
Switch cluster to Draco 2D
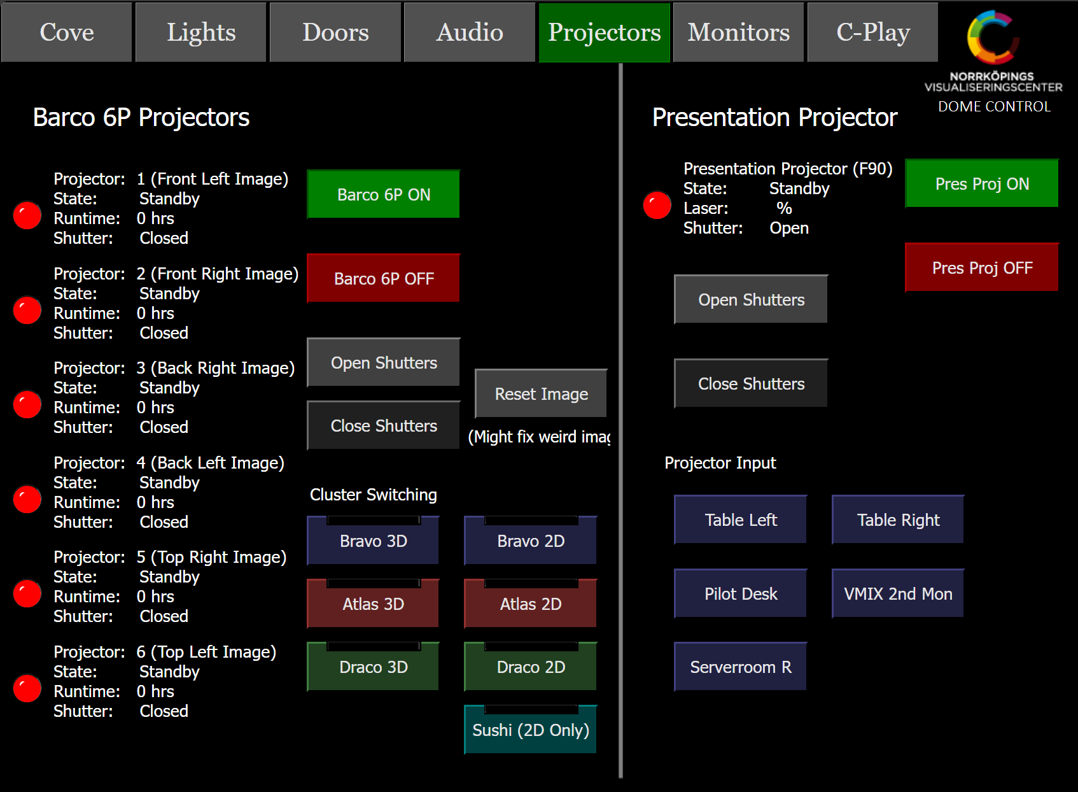point(531,667)
